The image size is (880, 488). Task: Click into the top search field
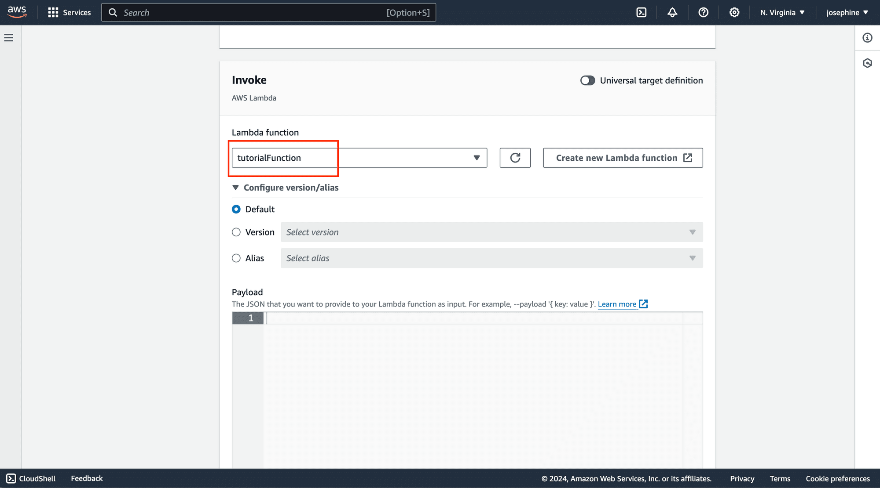tap(269, 12)
